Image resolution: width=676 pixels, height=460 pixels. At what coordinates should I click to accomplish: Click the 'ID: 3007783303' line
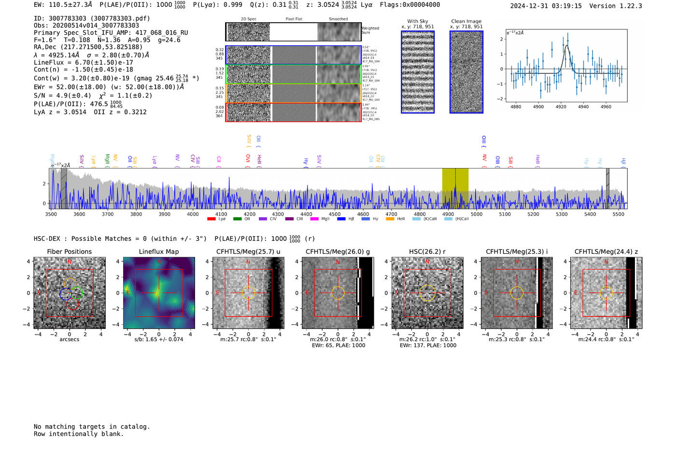coord(92,18)
